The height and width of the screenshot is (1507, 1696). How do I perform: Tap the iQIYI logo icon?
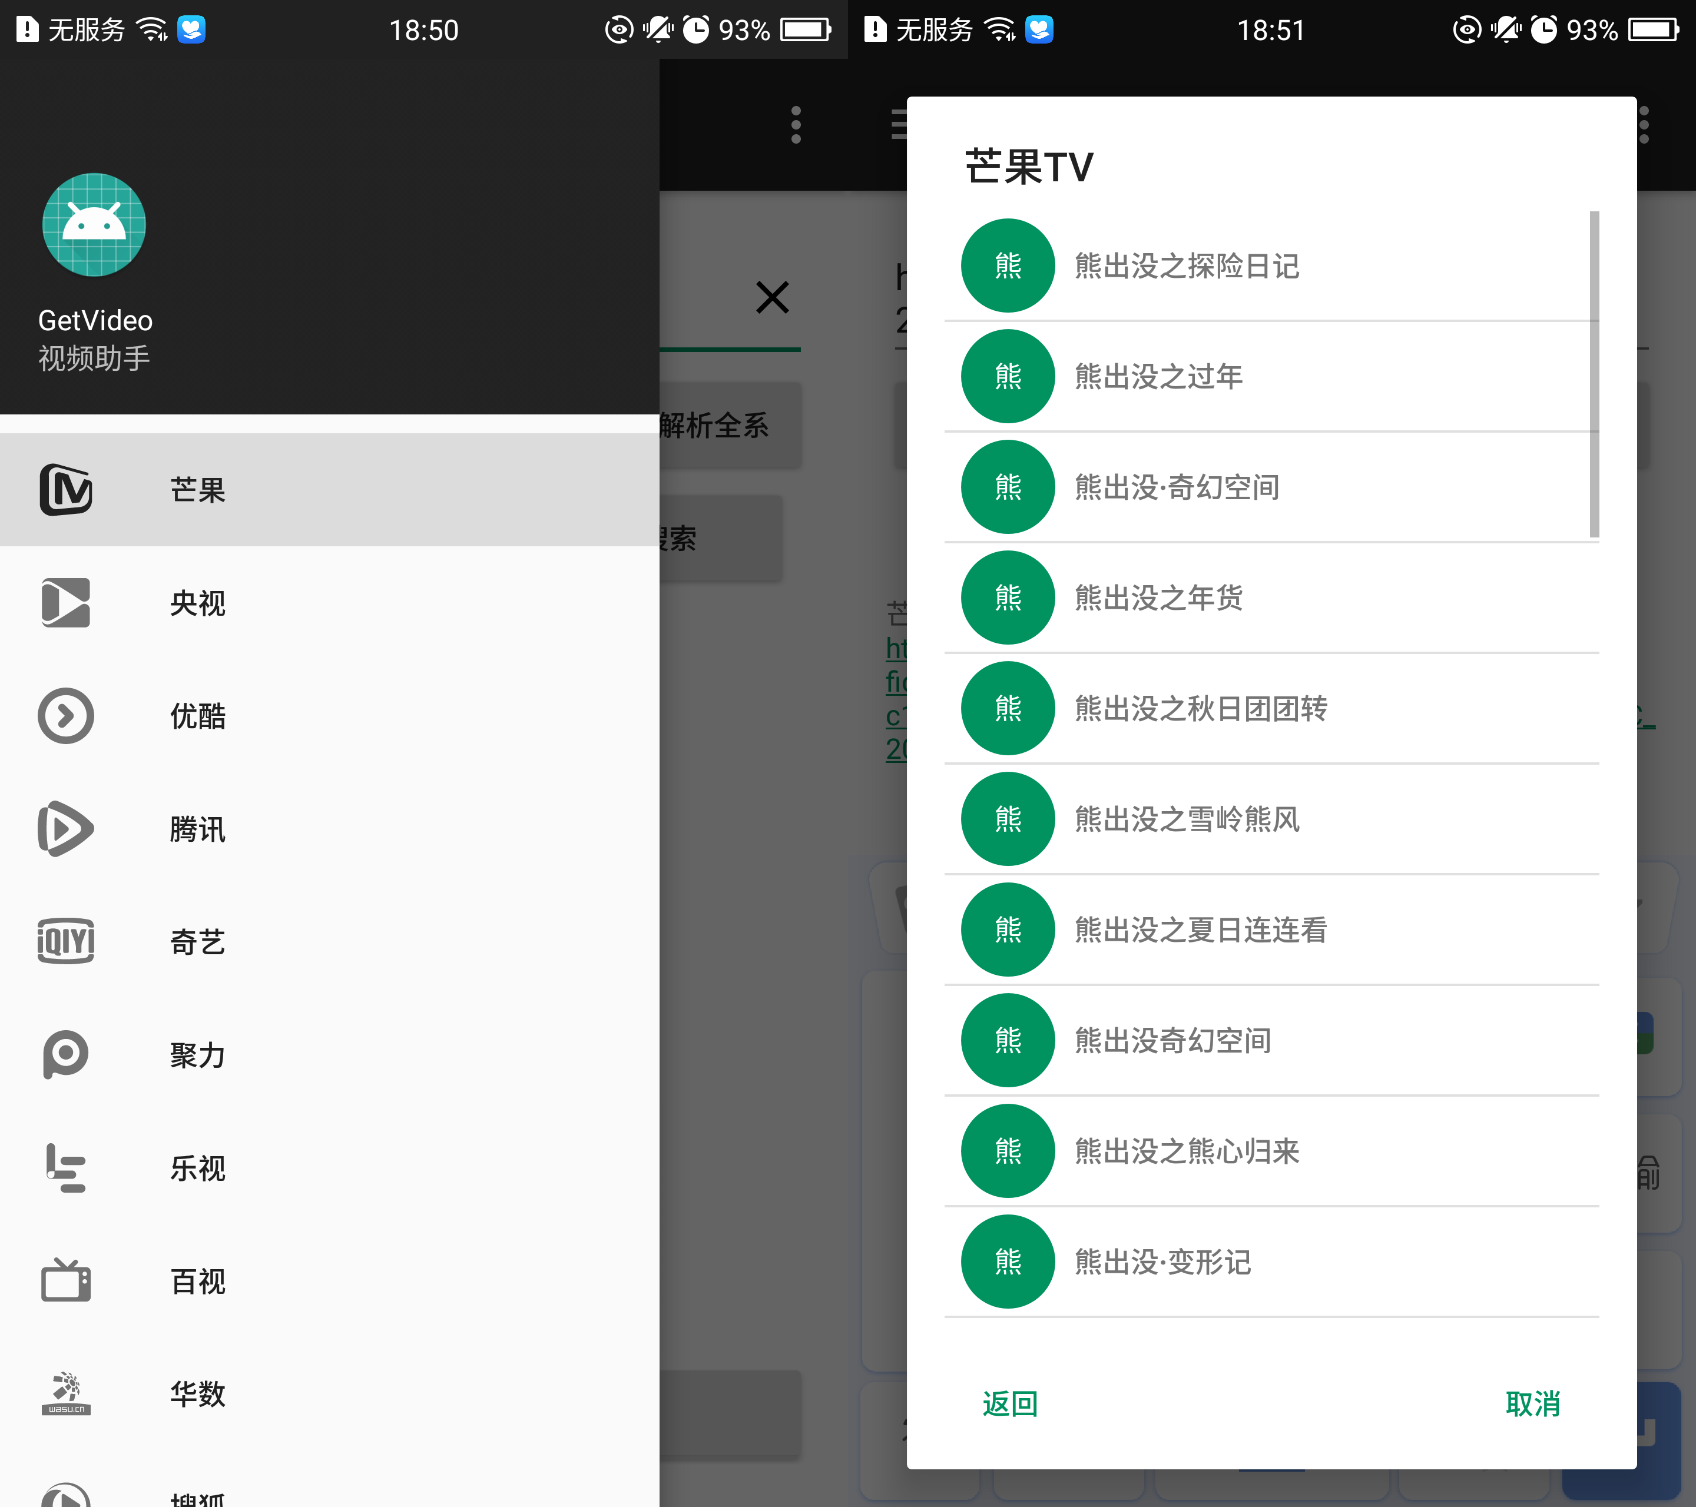point(65,941)
